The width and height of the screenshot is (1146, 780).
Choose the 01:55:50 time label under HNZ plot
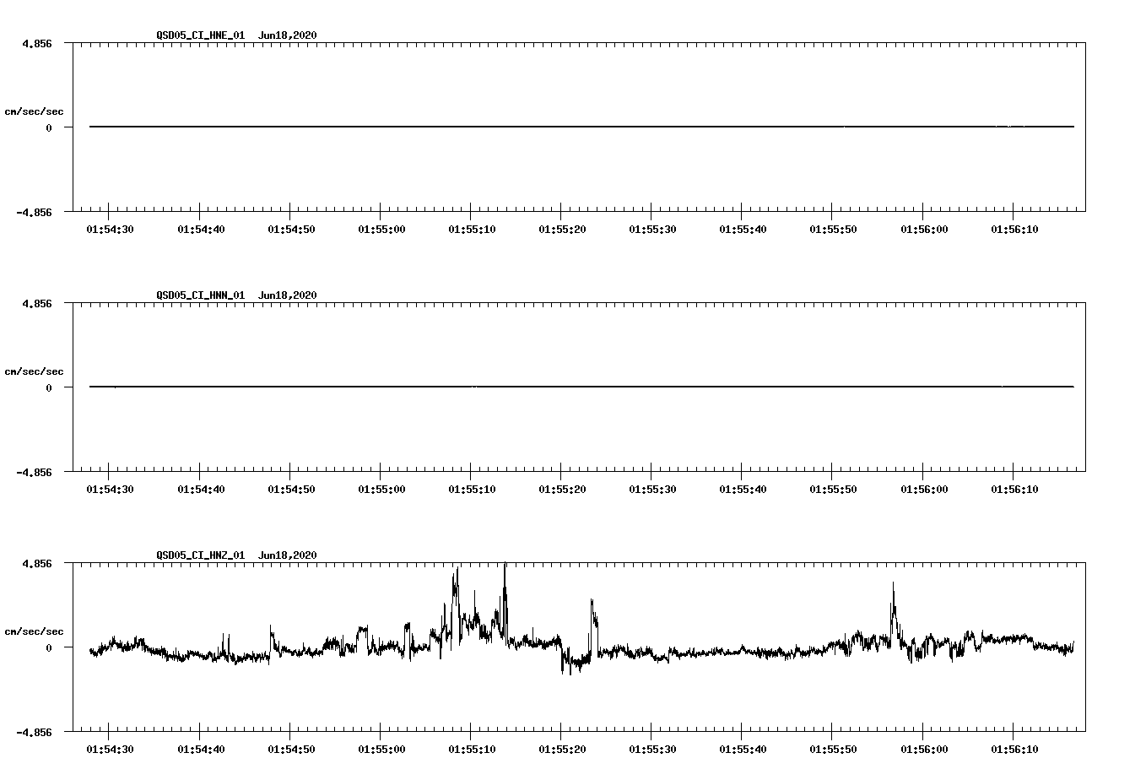point(833,750)
